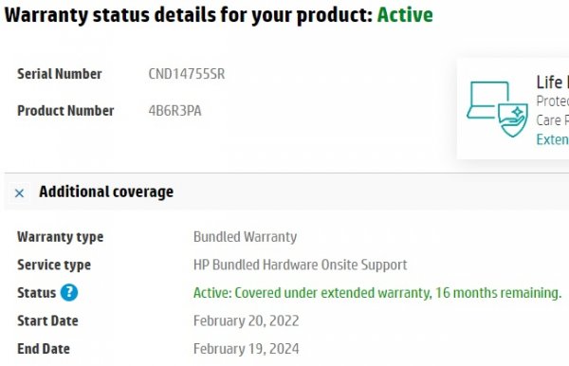
Task: Click the Bundled Warranty value text
Action: point(245,237)
